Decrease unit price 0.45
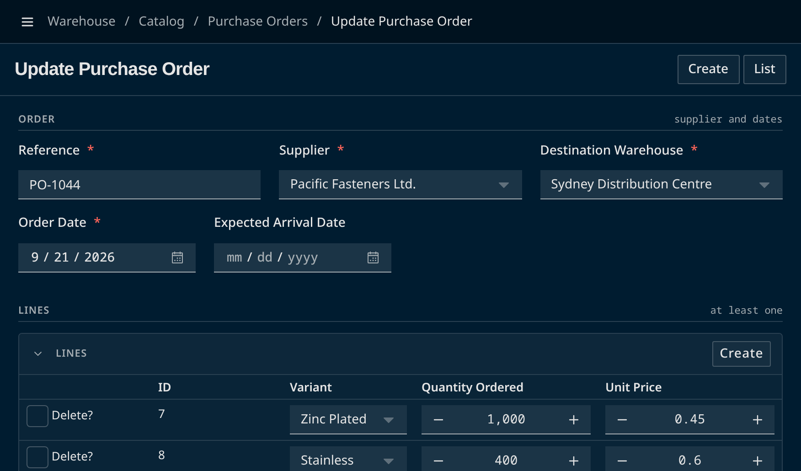Viewport: 801px width, 471px height. coord(622,420)
